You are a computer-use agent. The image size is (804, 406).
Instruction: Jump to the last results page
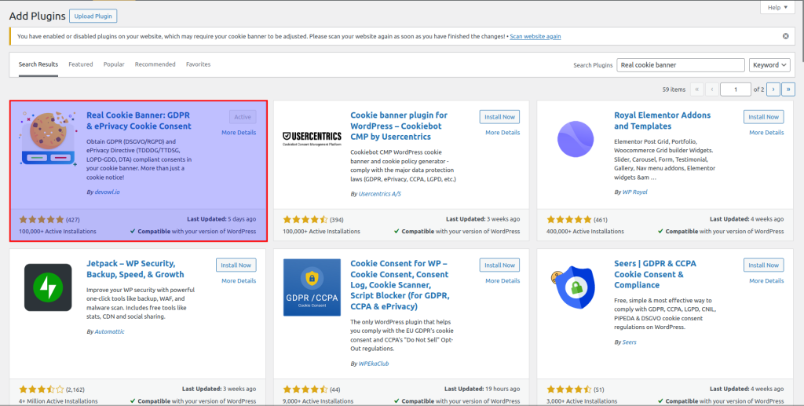(x=788, y=90)
